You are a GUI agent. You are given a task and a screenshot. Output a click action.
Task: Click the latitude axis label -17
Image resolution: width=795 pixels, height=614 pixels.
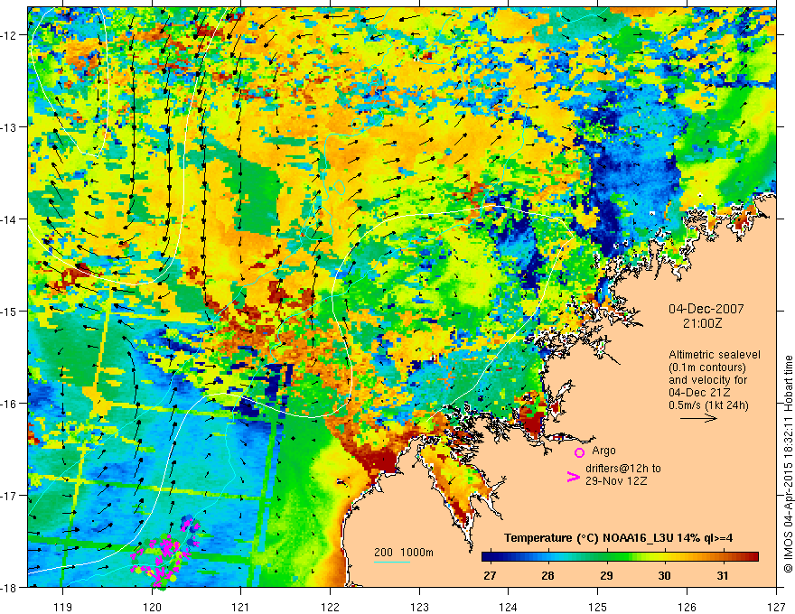point(10,495)
